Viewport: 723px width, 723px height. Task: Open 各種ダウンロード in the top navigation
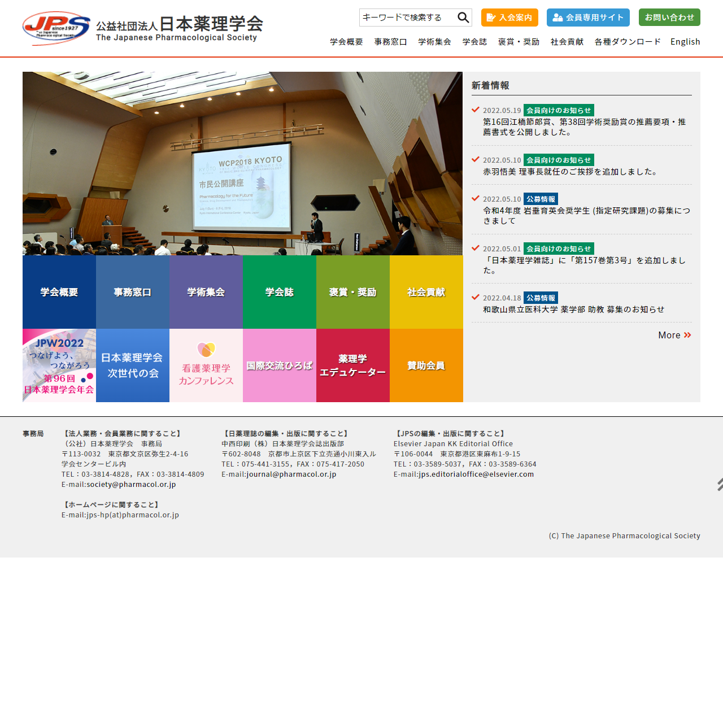click(628, 42)
